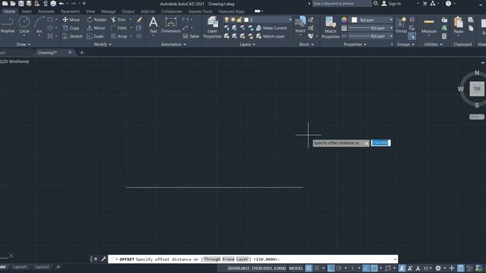This screenshot has width=486, height=273.
Task: Expand the Properties panel
Action: (355, 44)
